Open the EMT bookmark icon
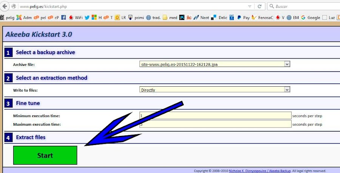The height and width of the screenshot is (173, 340). click(232, 17)
